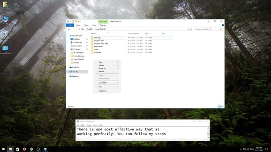271x152 pixels.
Task: Select Pictures in the navigation pane
Action: 76,49
